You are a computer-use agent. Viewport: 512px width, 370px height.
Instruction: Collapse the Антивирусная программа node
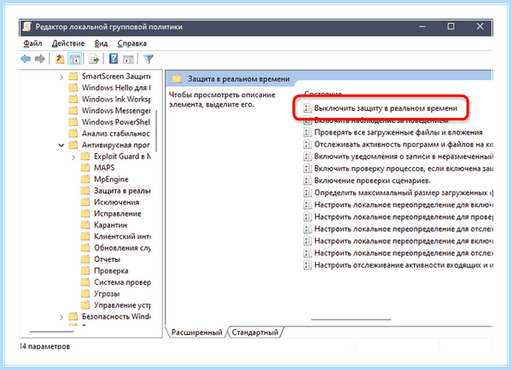pyautogui.click(x=61, y=145)
